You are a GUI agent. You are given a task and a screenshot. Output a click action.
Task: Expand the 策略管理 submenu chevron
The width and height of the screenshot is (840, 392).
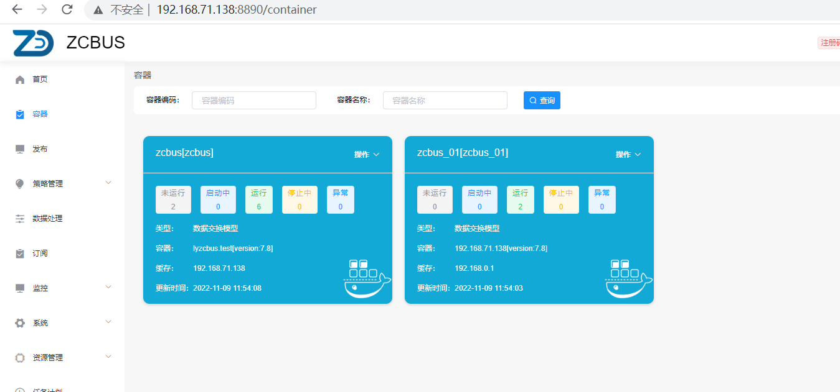click(x=108, y=183)
